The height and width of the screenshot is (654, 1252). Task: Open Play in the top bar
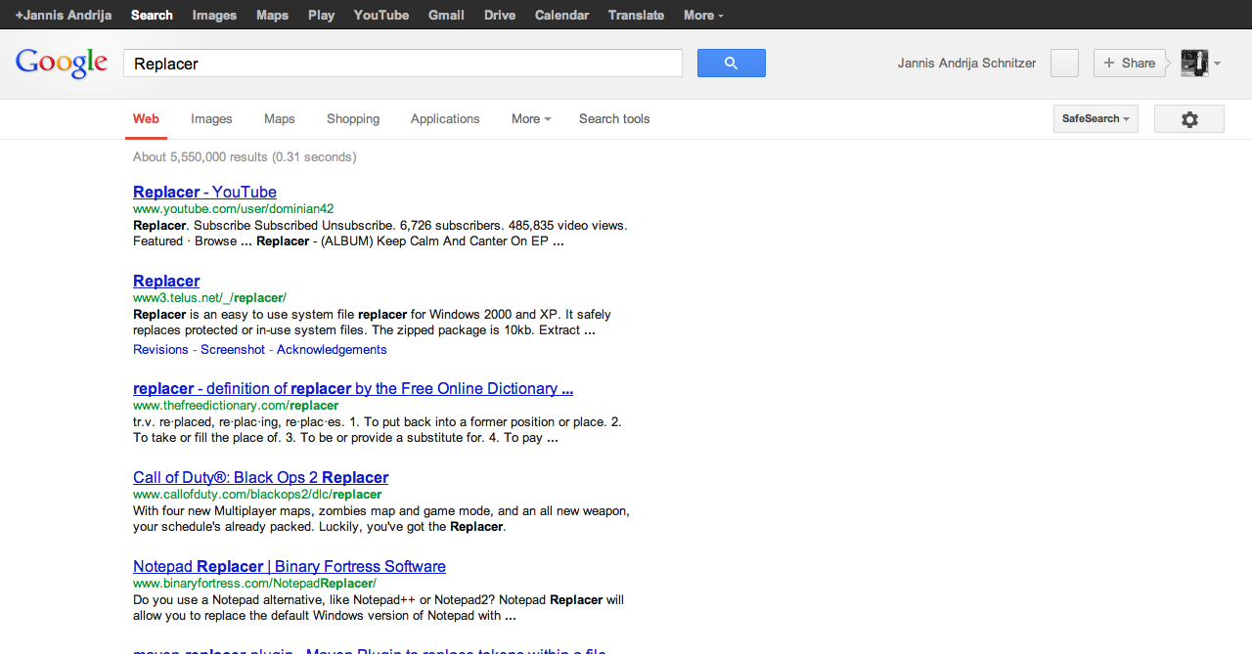pos(321,15)
